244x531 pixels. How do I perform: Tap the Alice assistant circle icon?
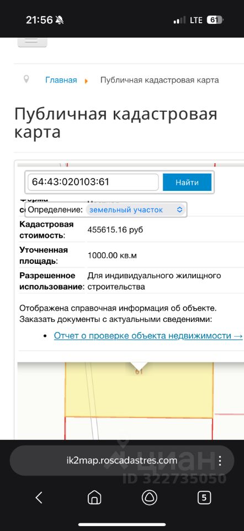click(x=150, y=497)
